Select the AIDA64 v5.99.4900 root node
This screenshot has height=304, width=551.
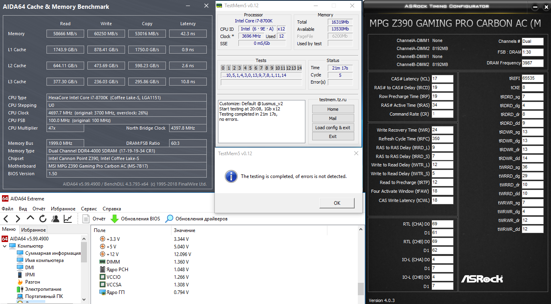click(30, 239)
